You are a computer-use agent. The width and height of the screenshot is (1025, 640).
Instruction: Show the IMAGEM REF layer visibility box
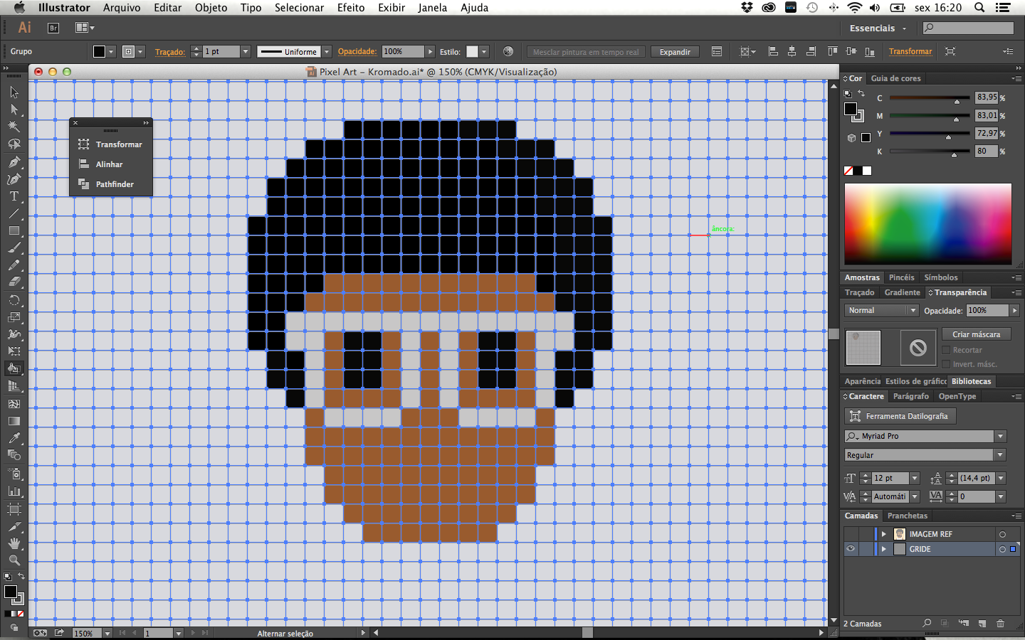pos(851,534)
